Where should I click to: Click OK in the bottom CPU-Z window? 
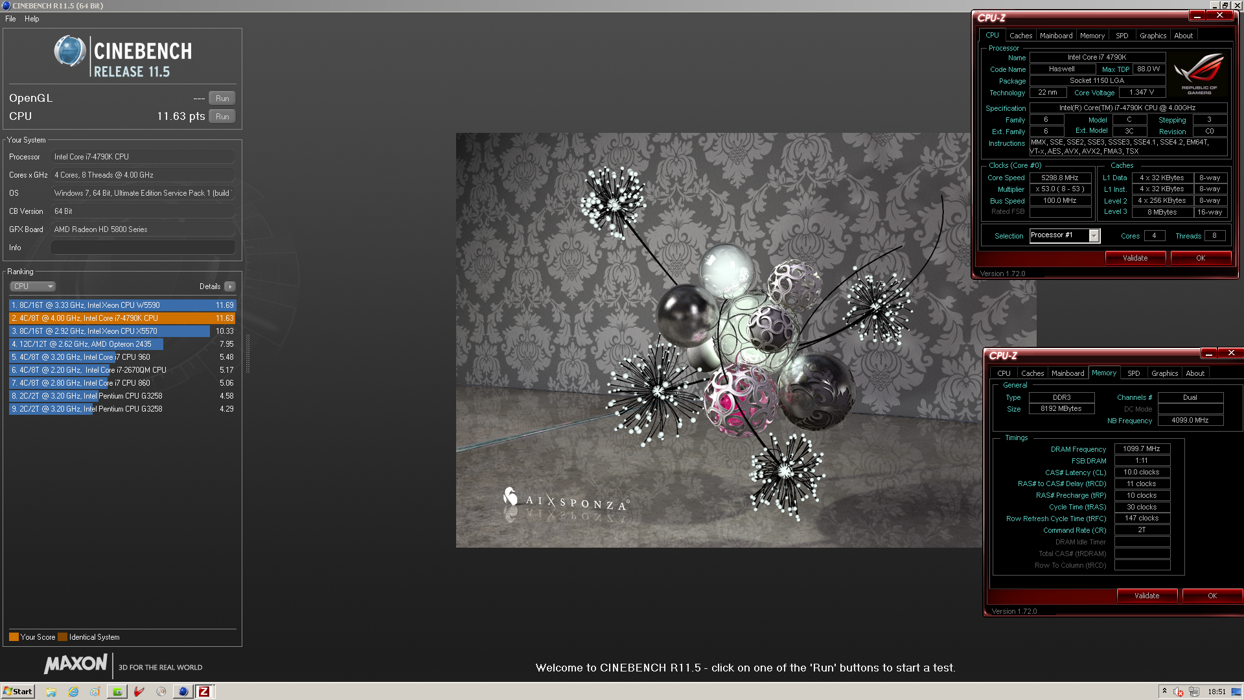tap(1212, 596)
